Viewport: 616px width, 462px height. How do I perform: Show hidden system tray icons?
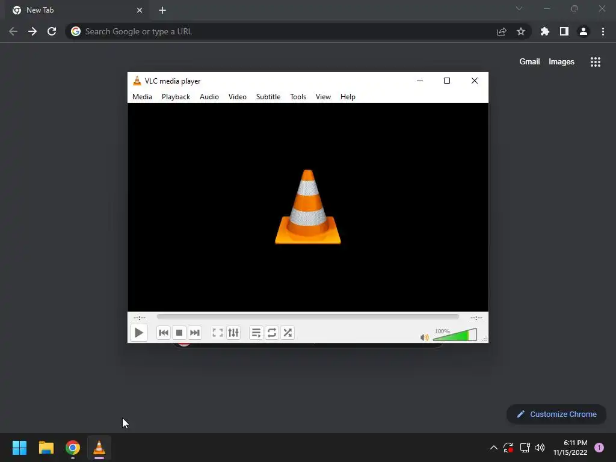click(494, 448)
